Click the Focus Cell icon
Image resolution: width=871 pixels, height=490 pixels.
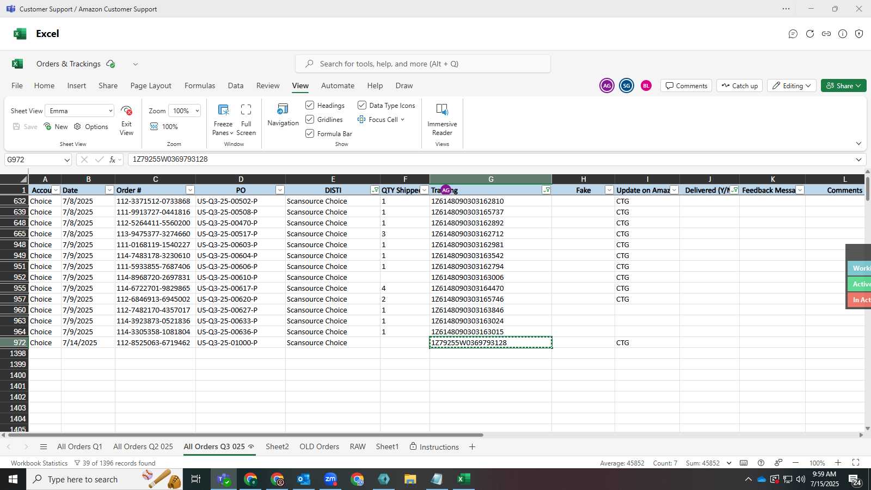tap(361, 120)
